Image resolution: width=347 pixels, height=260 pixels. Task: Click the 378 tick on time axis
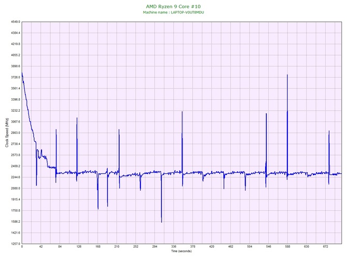click(x=193, y=247)
